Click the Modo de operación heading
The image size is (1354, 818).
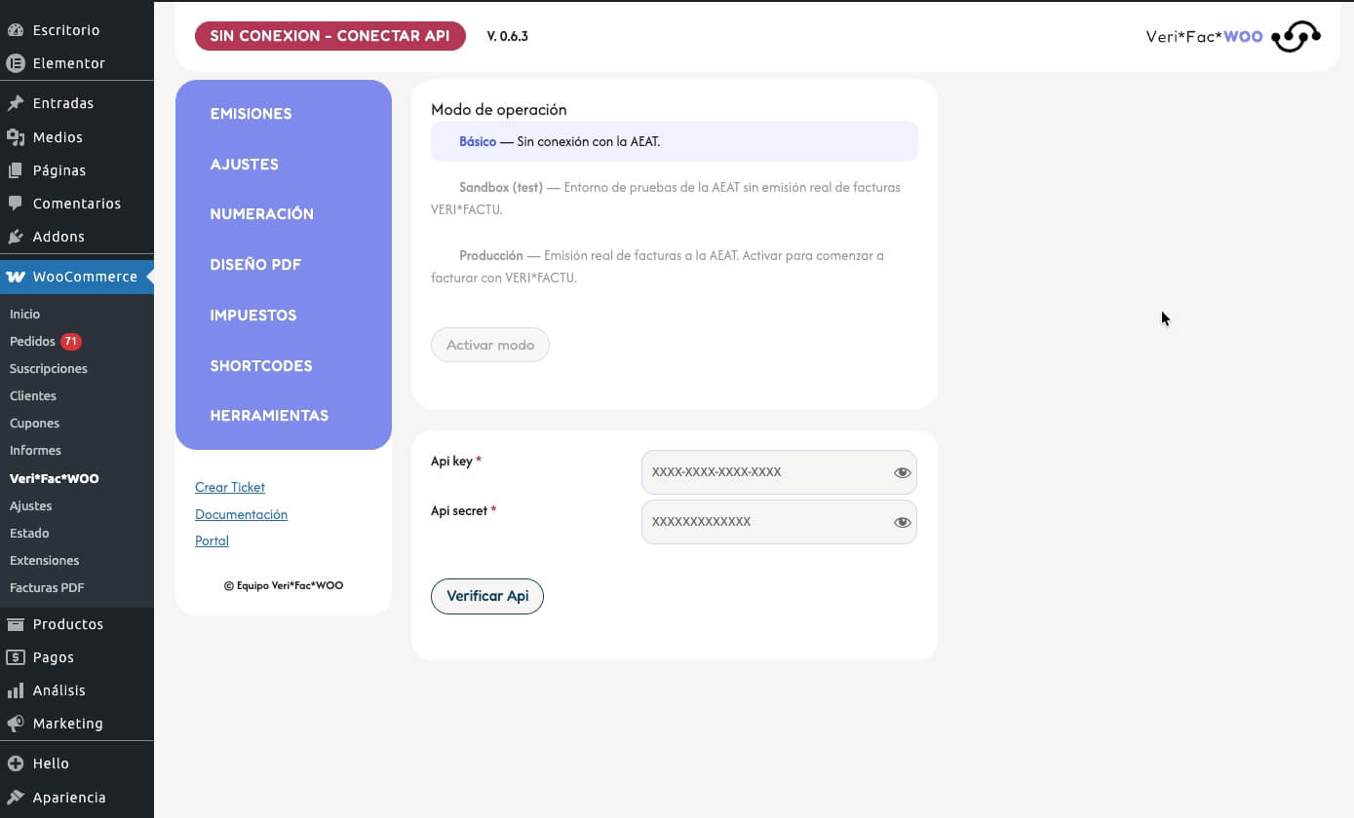[498, 110]
